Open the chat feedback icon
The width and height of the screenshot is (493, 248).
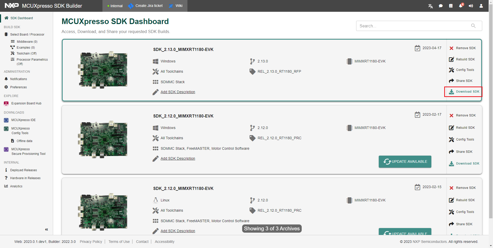(441, 6)
